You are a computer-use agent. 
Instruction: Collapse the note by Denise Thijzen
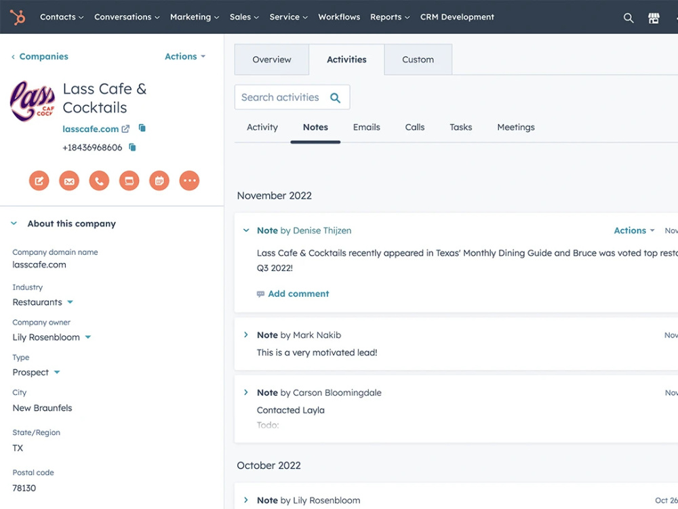[246, 230]
